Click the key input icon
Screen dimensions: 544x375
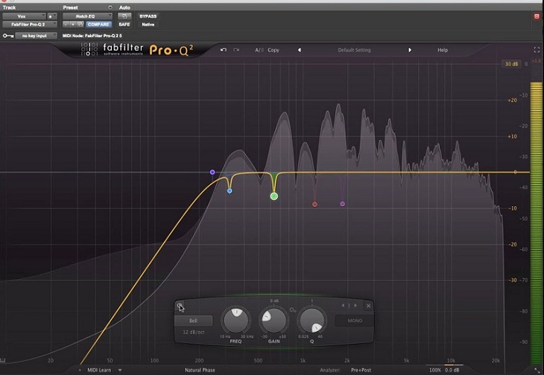pos(8,36)
